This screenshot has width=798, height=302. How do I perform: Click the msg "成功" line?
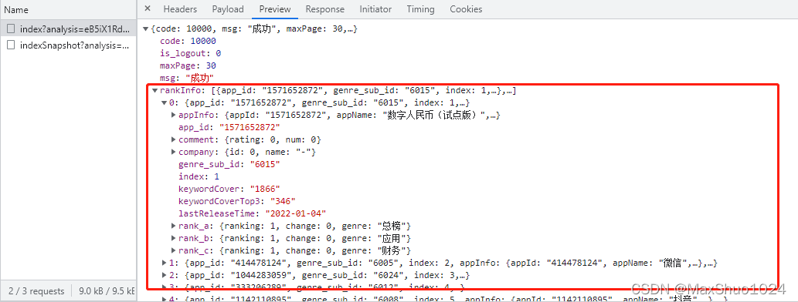coord(187,78)
